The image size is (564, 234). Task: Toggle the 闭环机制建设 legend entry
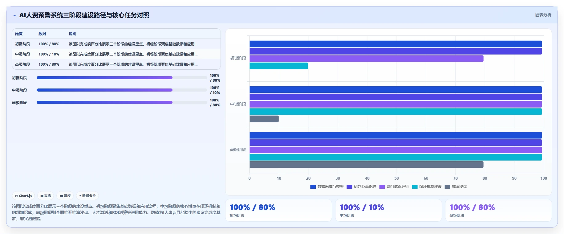click(x=427, y=187)
